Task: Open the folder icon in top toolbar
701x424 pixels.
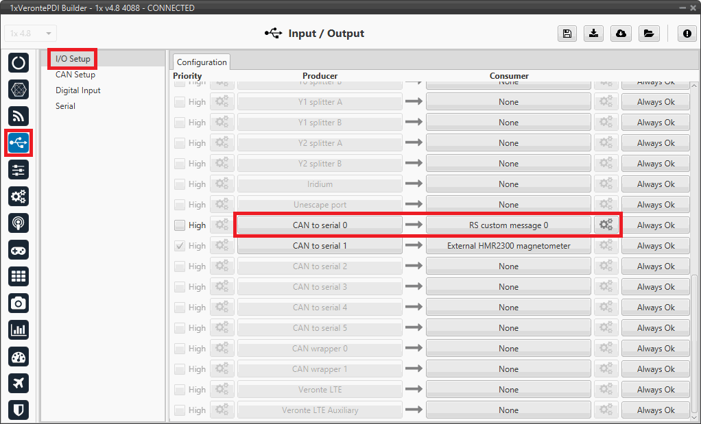Action: (647, 34)
